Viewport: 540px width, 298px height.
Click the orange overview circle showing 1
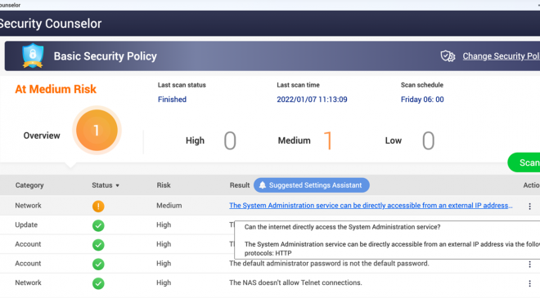tap(97, 131)
